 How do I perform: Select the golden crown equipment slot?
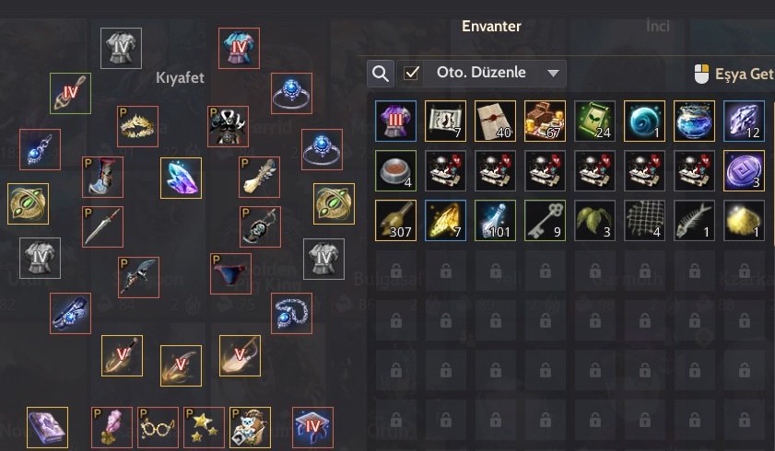click(137, 126)
